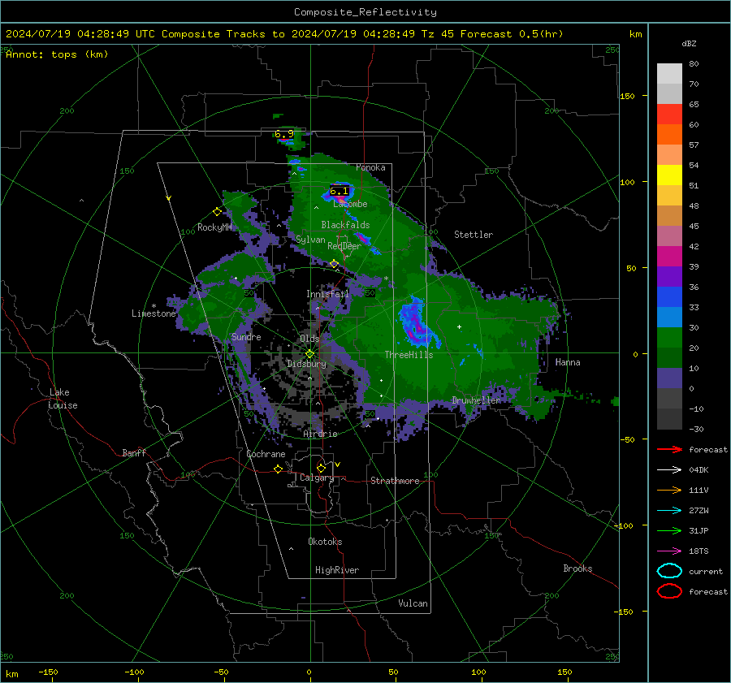The image size is (731, 683).
Task: Click the green 31JP arrow icon
Action: [669, 530]
